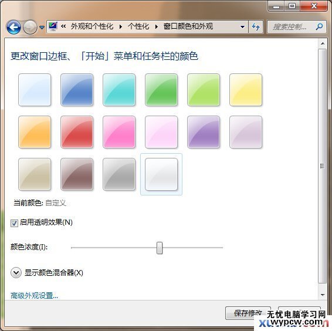Click the Refresh button beside address bar
The height and width of the screenshot is (331, 332).
256,26
